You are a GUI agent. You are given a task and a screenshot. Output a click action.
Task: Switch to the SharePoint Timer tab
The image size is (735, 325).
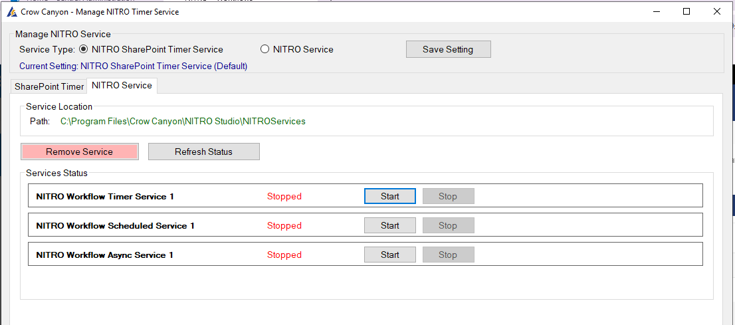click(x=49, y=87)
